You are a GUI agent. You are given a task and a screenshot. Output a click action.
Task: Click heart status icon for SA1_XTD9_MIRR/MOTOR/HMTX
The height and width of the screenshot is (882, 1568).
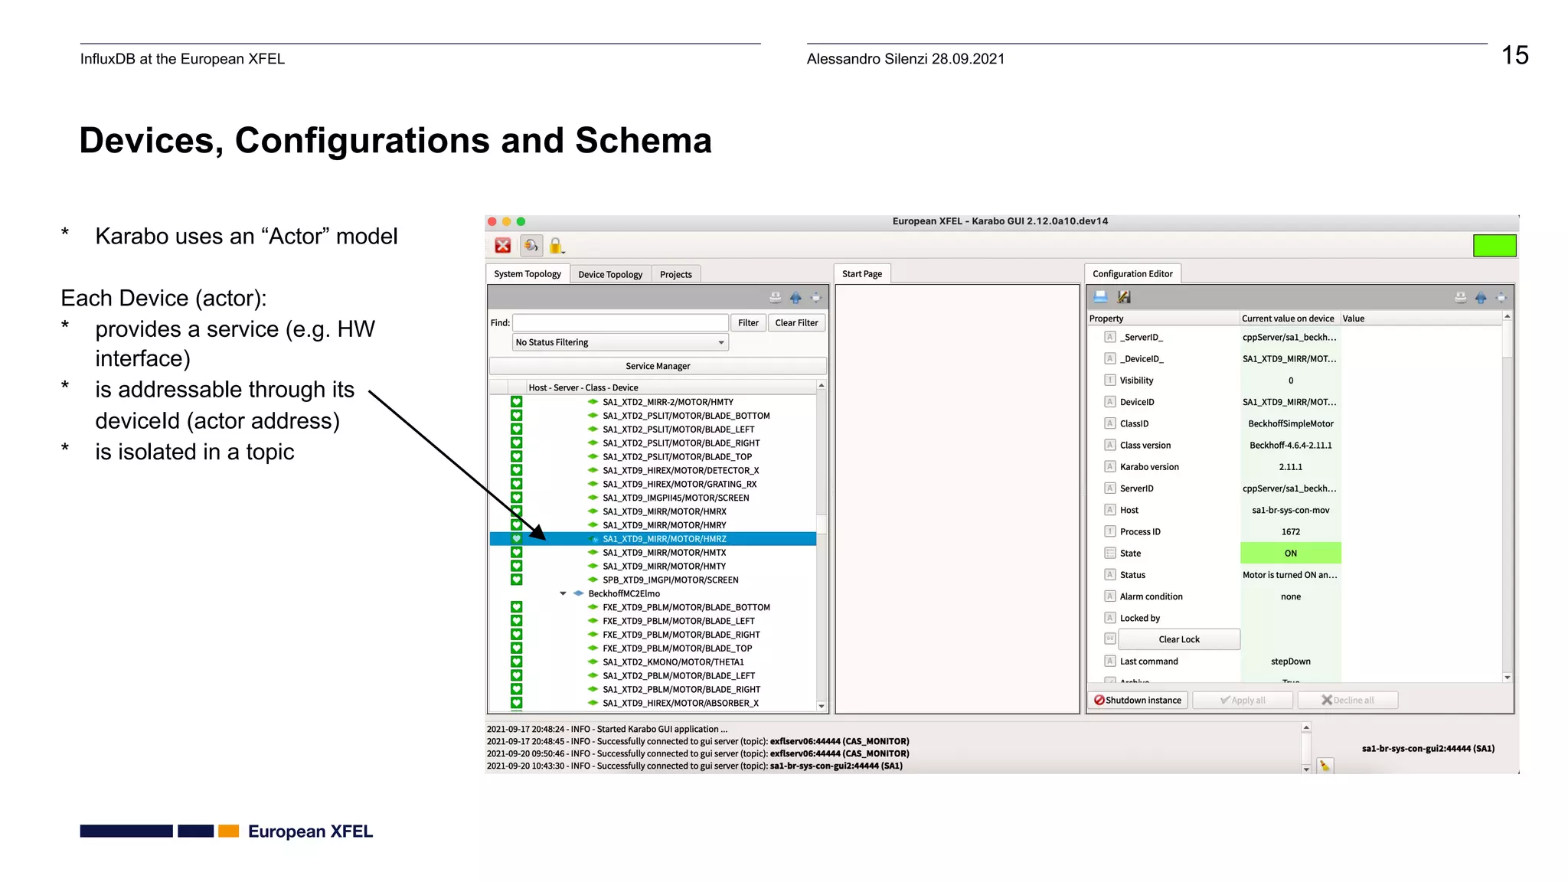[x=517, y=553]
